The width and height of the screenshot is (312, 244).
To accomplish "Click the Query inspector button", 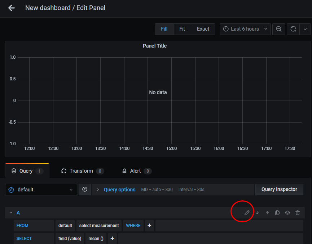I will pyautogui.click(x=279, y=189).
